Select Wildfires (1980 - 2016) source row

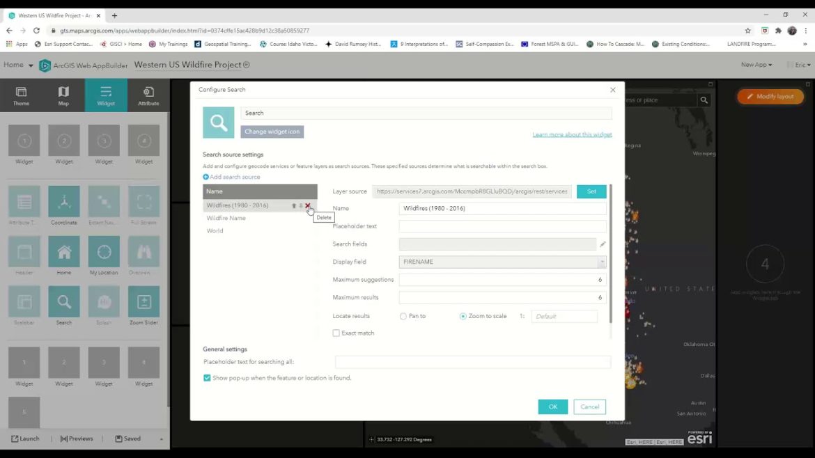[260, 205]
